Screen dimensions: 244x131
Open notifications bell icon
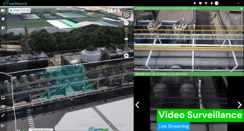pos(212,3)
